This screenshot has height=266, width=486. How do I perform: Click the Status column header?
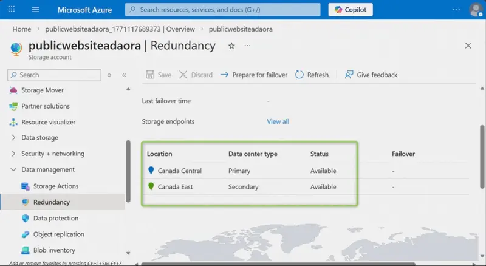pos(320,154)
